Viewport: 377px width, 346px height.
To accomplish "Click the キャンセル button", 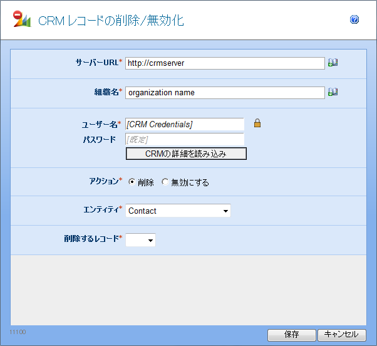I will click(341, 335).
